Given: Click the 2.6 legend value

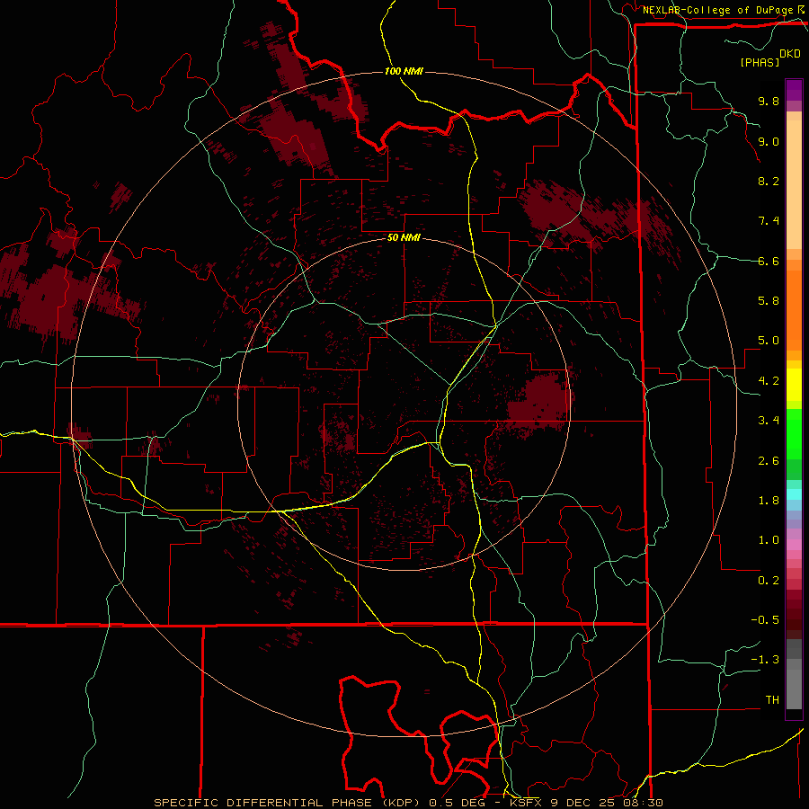Looking at the screenshot, I should pyautogui.click(x=769, y=461).
